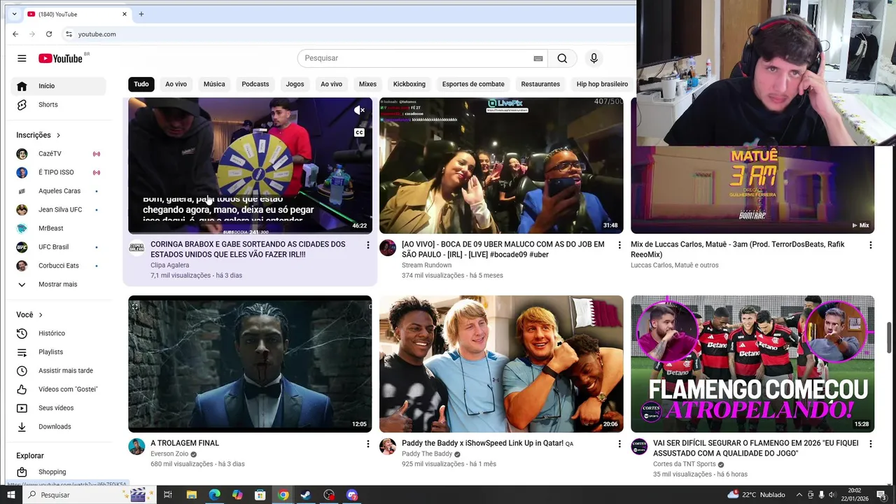The width and height of the screenshot is (896, 504).
Task: Open File Explorer from the taskbar
Action: click(191, 495)
